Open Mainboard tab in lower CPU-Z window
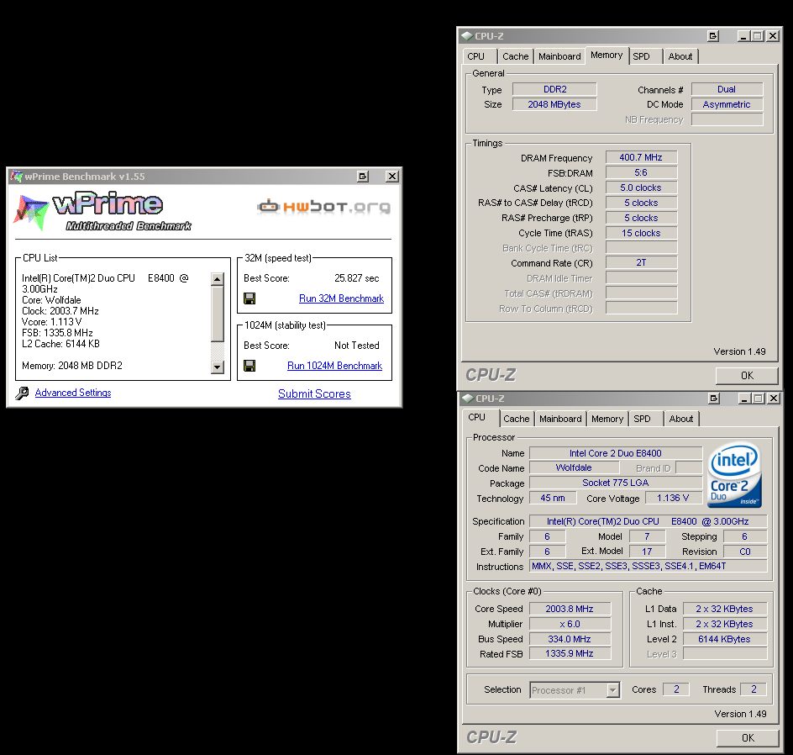Image resolution: width=793 pixels, height=755 pixels. coord(560,419)
